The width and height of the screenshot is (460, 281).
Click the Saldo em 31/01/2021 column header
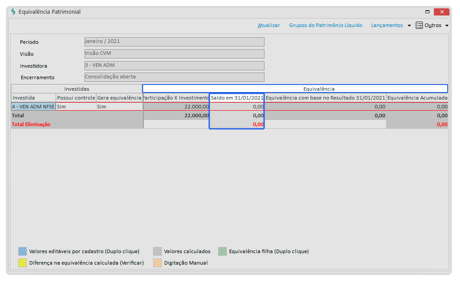point(237,98)
